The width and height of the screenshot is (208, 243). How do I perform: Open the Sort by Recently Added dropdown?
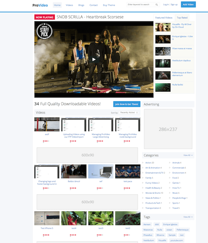click(129, 113)
